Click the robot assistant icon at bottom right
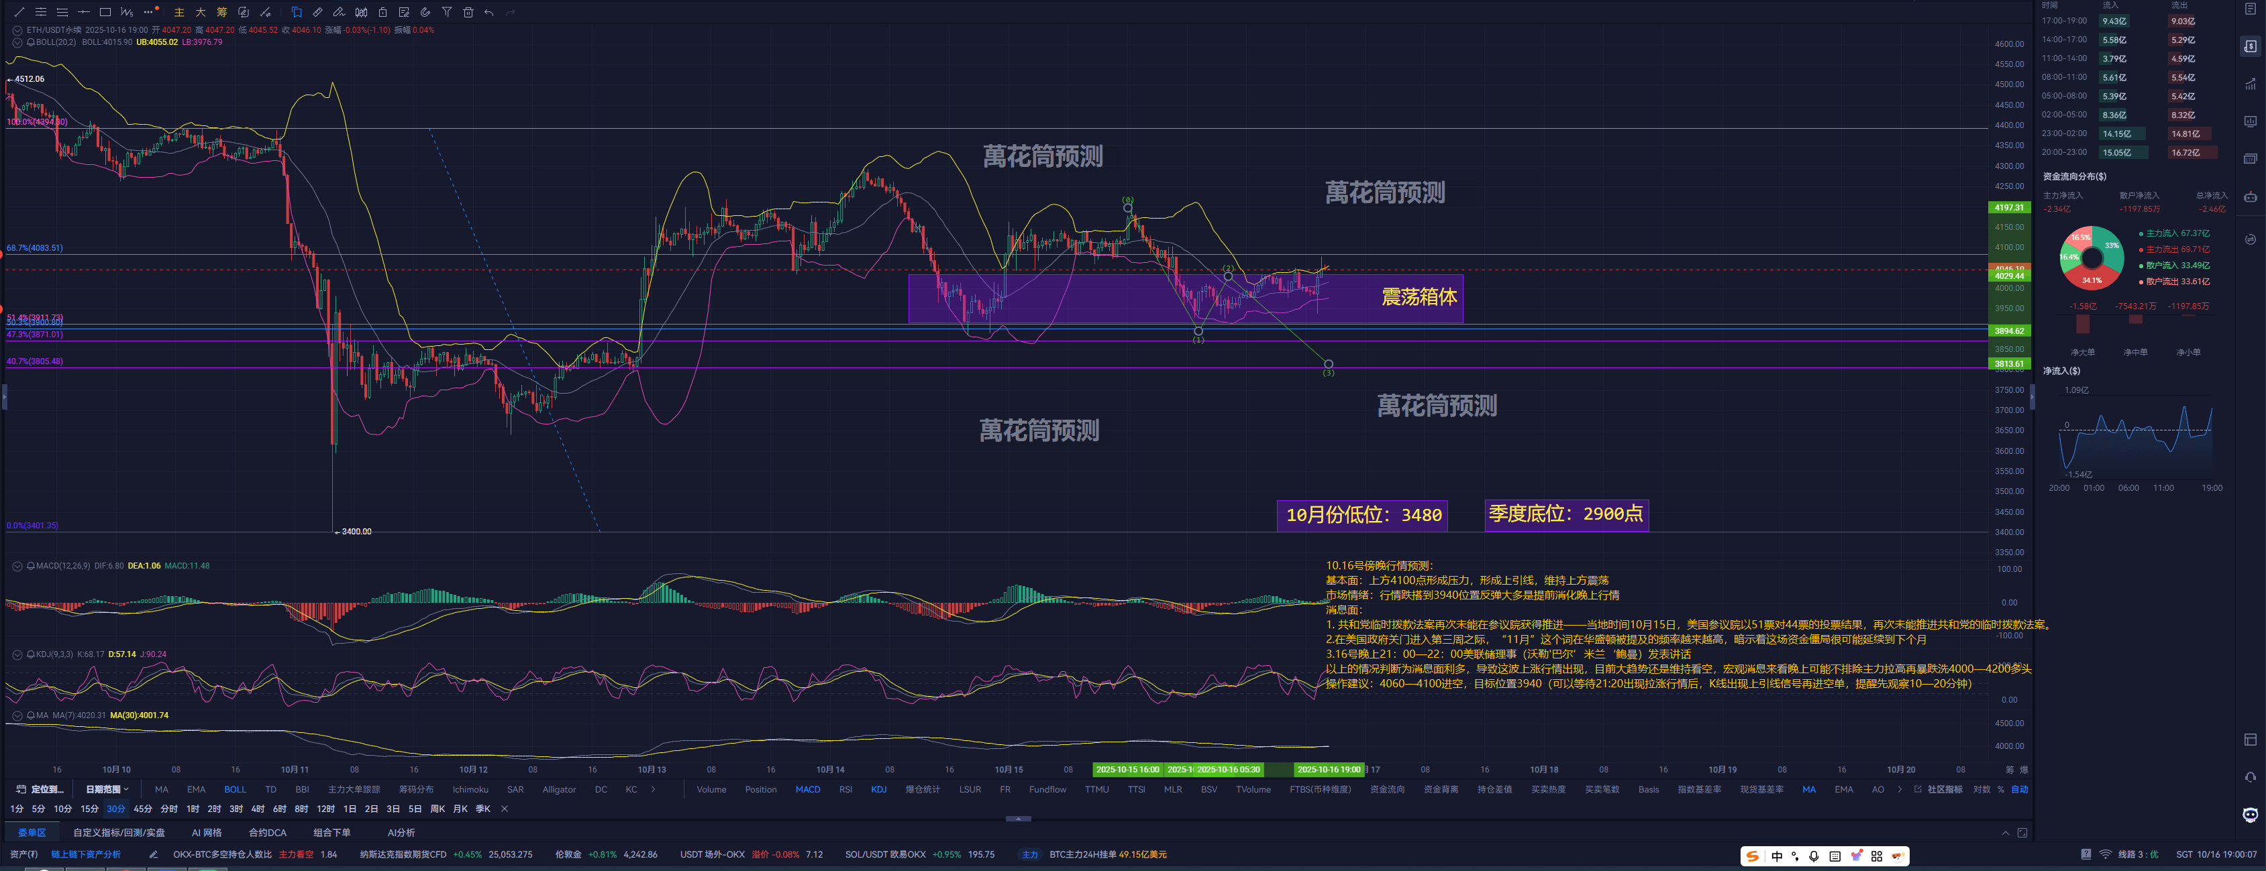Image resolution: width=2266 pixels, height=871 pixels. click(x=2249, y=815)
